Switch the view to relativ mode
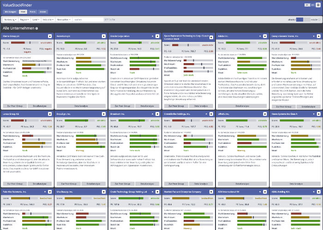This screenshot has width=323, height=230. click(x=307, y=19)
